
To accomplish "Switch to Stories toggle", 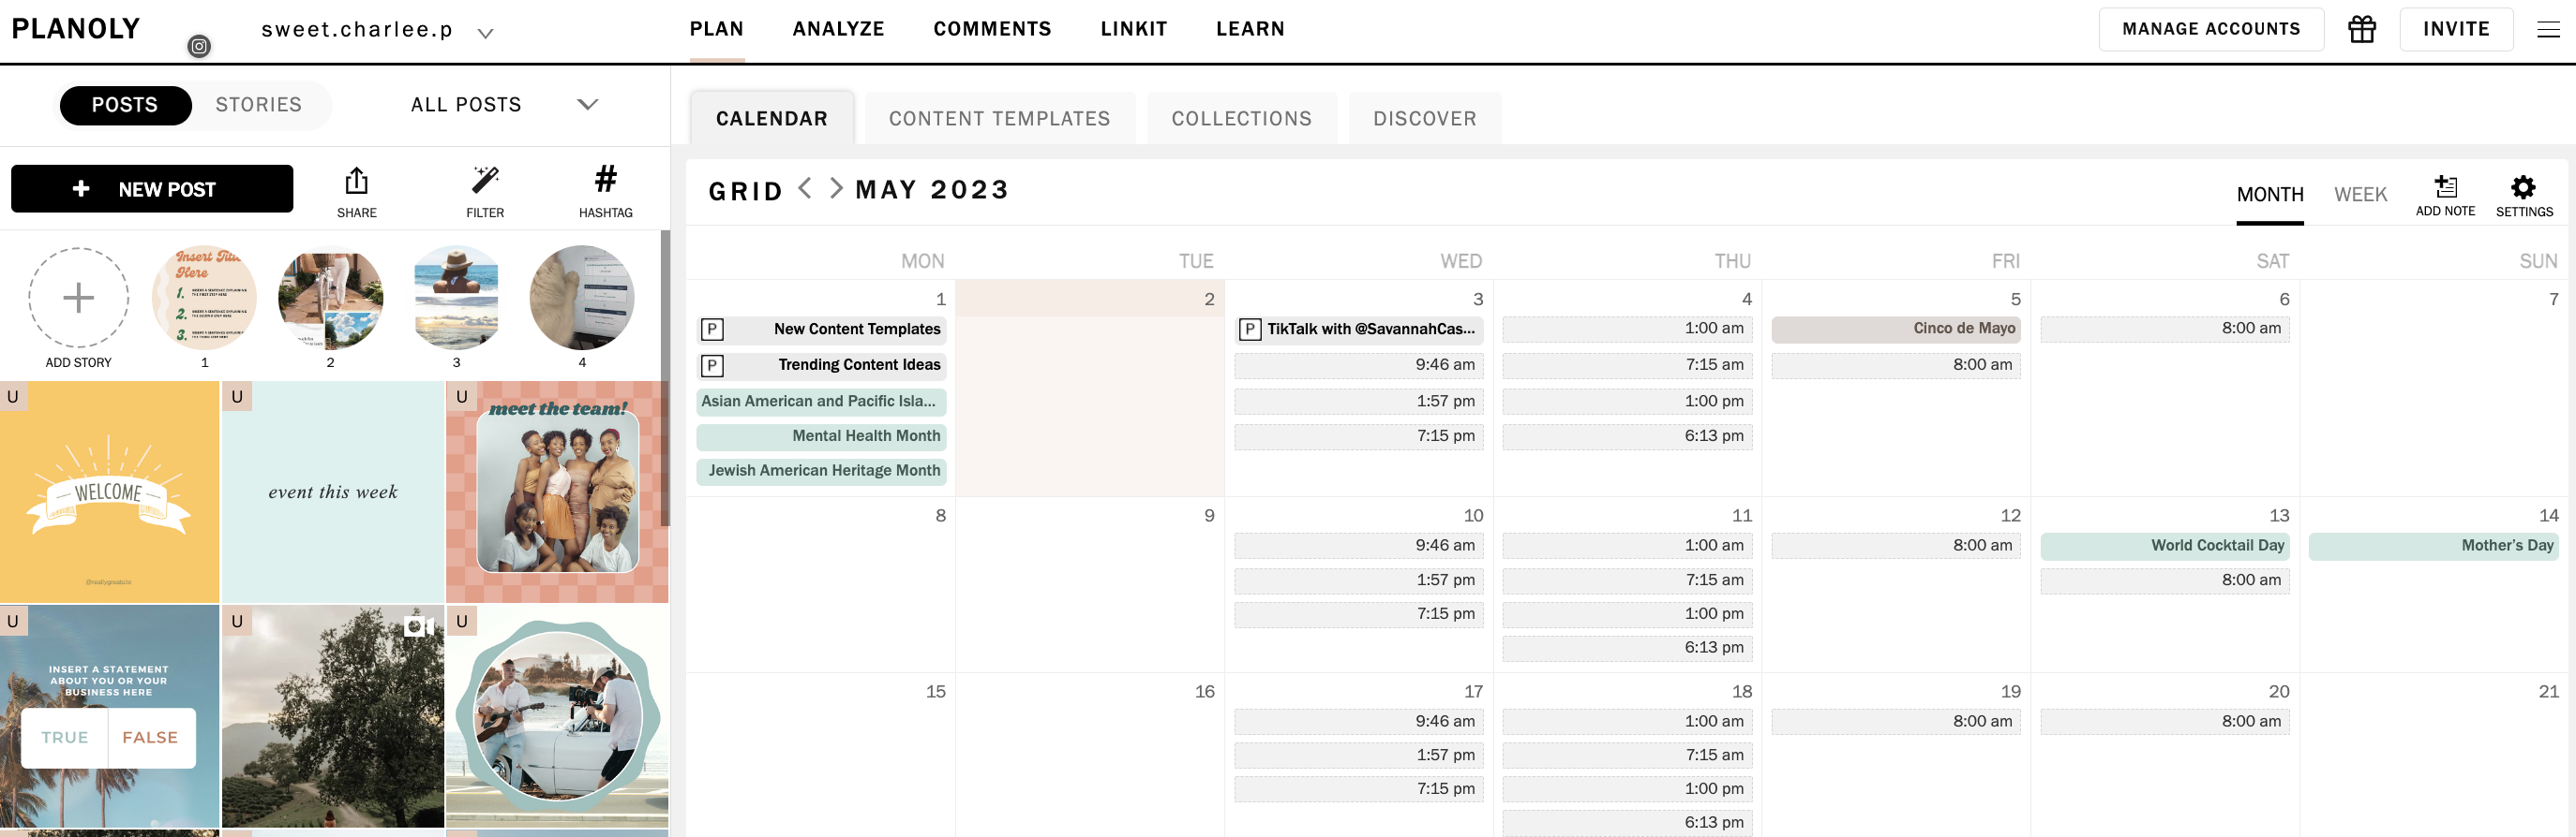I will coord(258,105).
